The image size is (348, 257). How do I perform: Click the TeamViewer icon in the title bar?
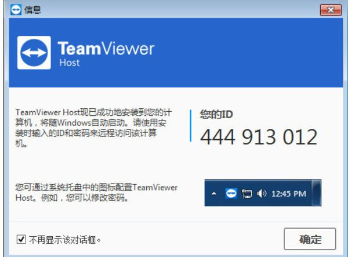[x=16, y=10]
